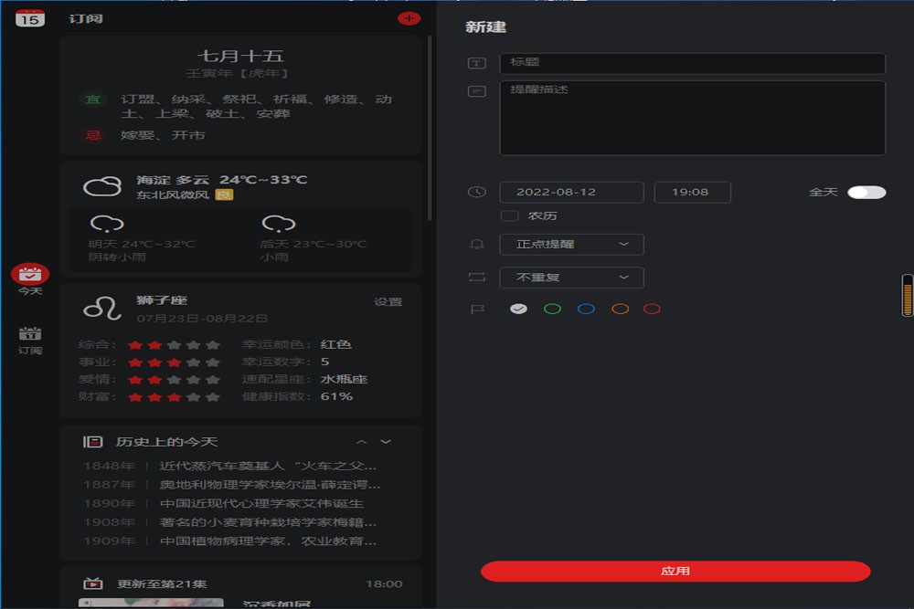The width and height of the screenshot is (914, 609).
Task: Select the blue color tag
Action: tap(587, 309)
